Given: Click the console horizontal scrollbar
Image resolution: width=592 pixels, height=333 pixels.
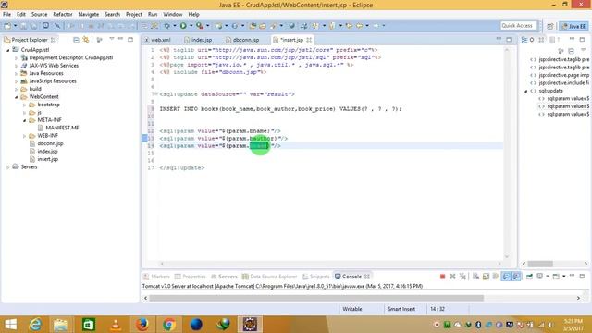Looking at the screenshot, I should (316, 298).
